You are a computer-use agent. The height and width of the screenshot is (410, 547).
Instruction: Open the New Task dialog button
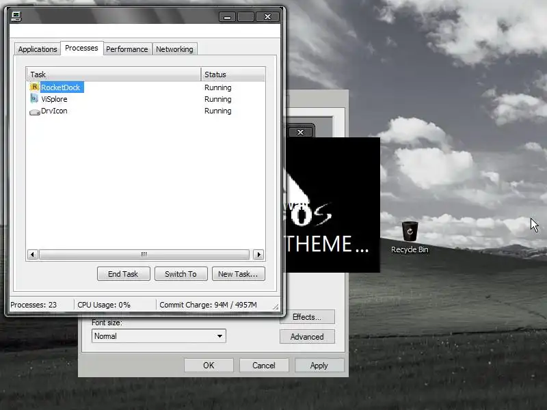click(238, 274)
